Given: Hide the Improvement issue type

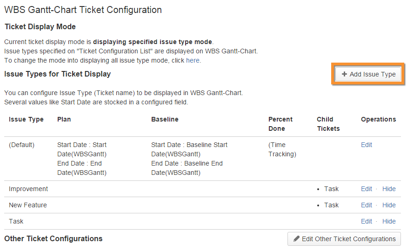Looking at the screenshot, I should coord(389,189).
